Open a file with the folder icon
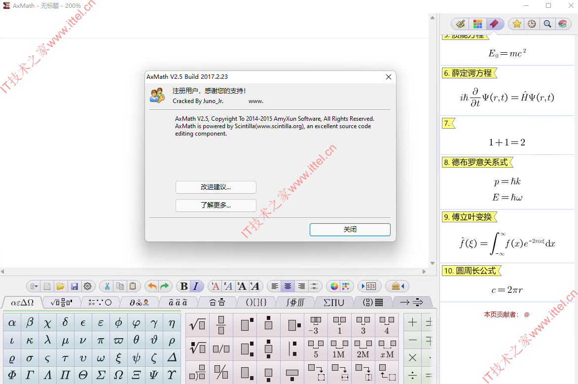Image resolution: width=578 pixels, height=384 pixels. (x=61, y=286)
